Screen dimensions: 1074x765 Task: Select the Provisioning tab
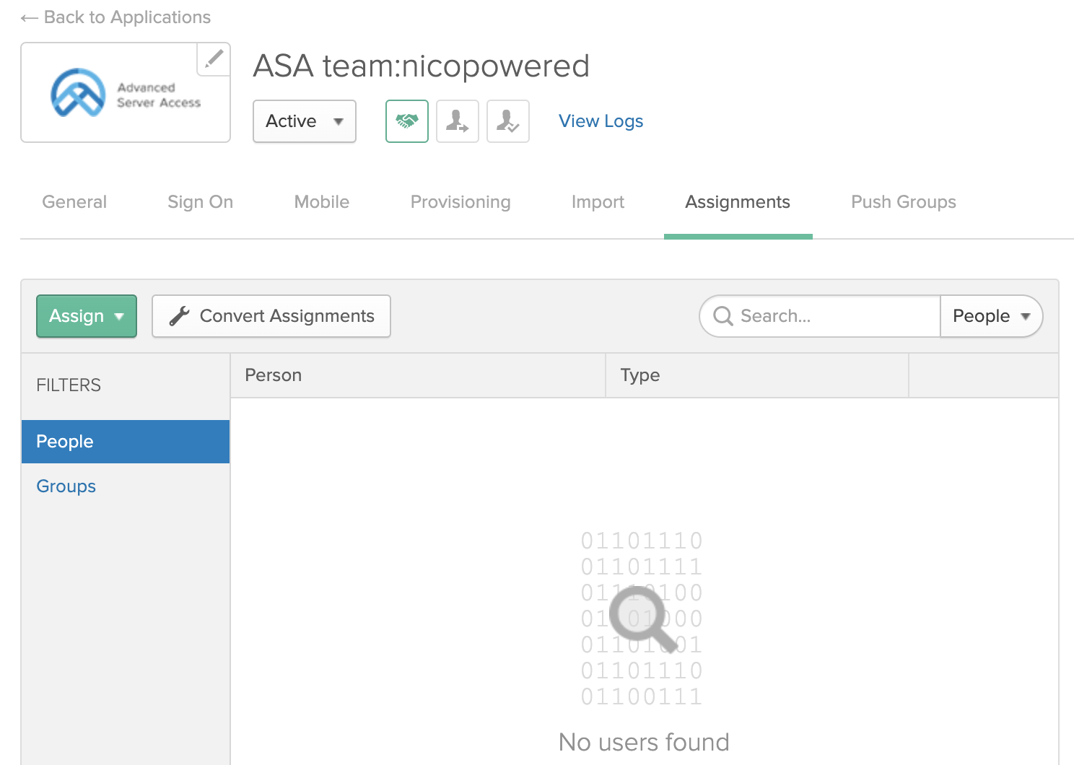(x=460, y=202)
